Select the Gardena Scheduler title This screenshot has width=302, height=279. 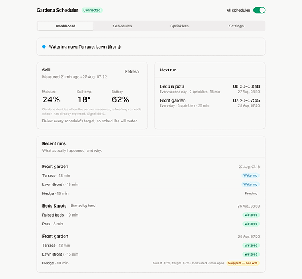click(x=57, y=10)
